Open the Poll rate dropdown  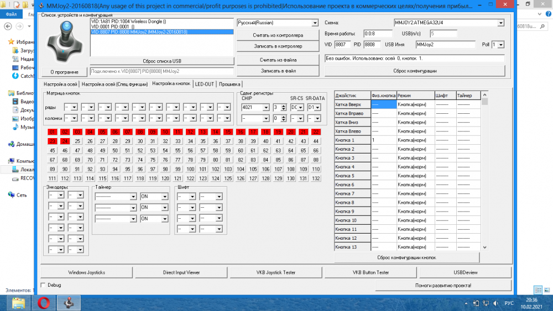point(501,44)
